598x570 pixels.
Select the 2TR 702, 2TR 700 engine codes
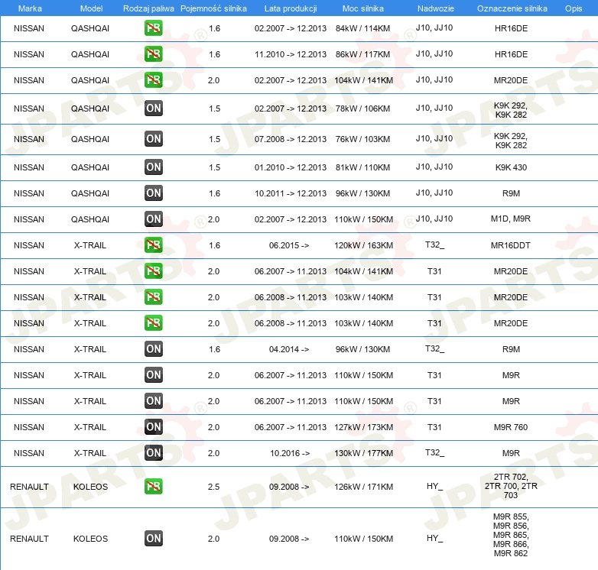[x=511, y=486]
